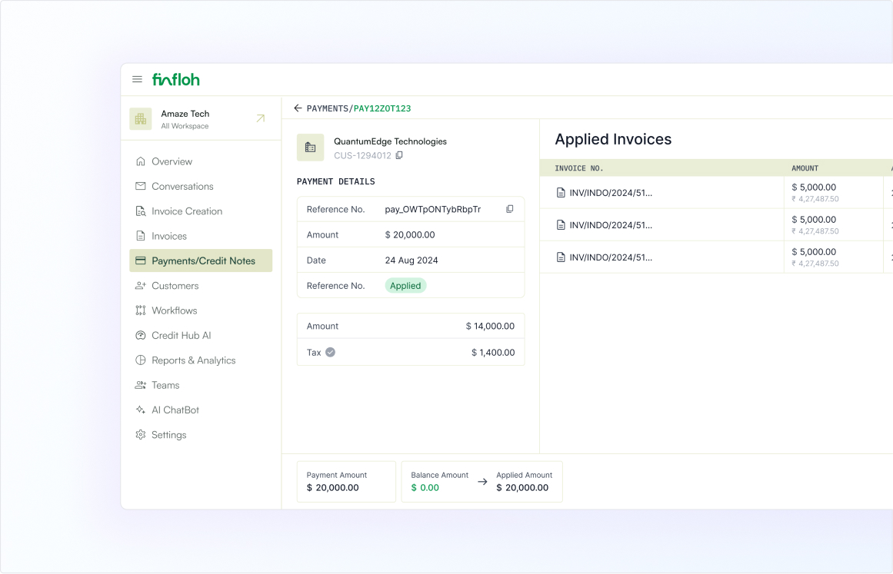Viewport: 893px width, 574px height.
Task: Copy reference number pay_OWTpONTybRbpTr
Action: click(x=510, y=209)
